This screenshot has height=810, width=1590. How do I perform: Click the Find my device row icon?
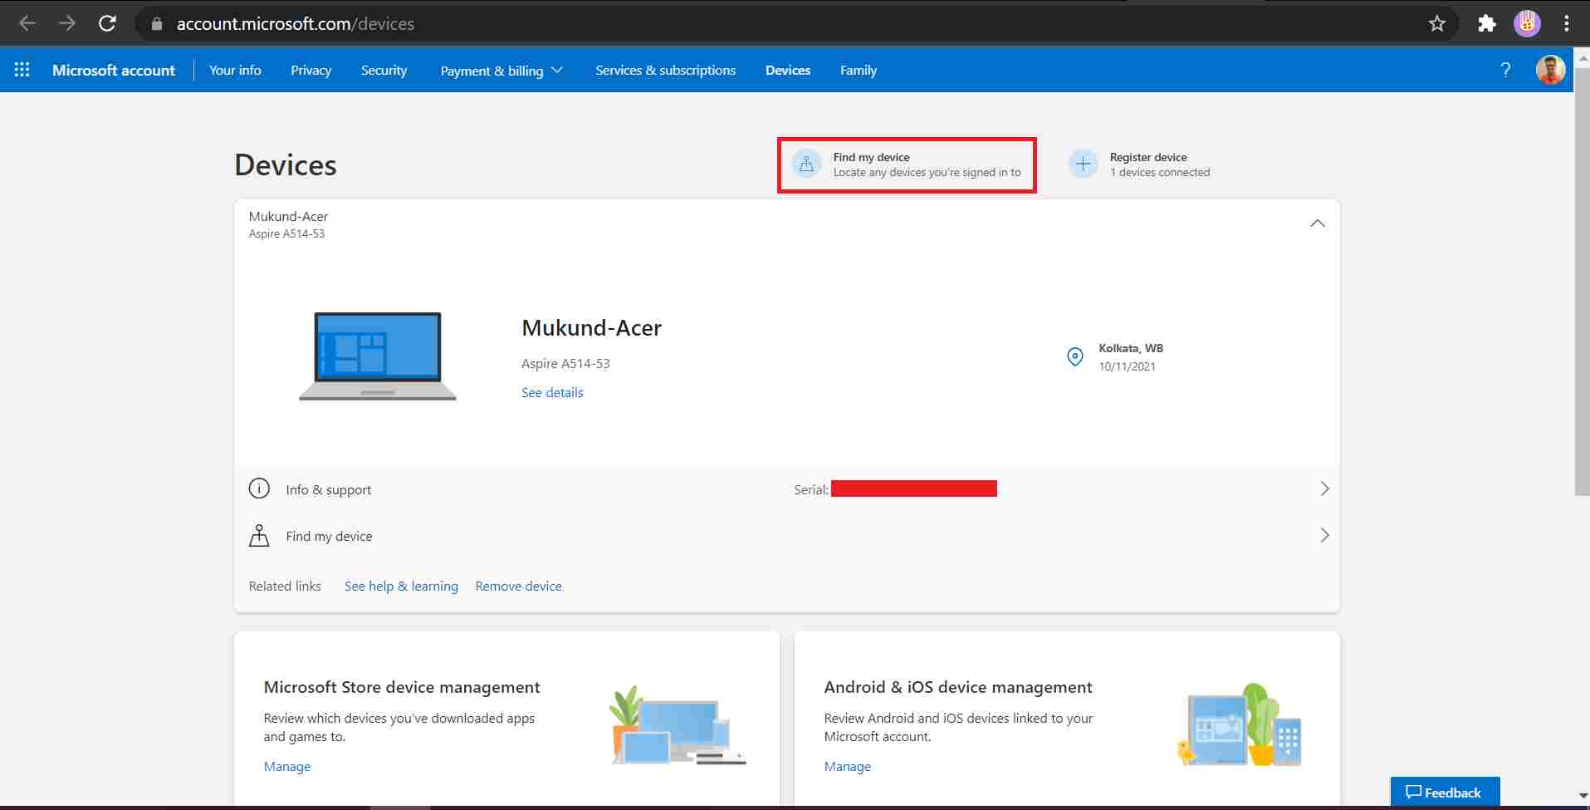259,536
